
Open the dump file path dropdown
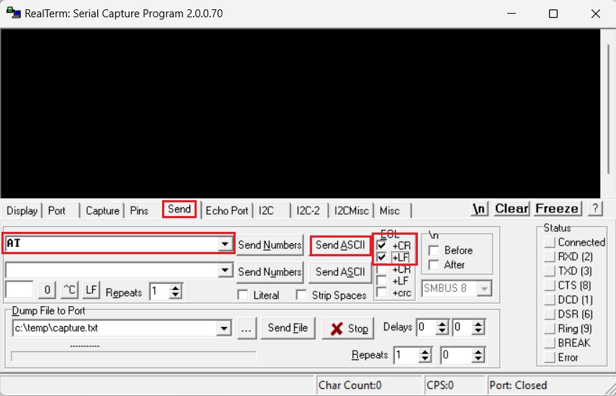tap(226, 328)
